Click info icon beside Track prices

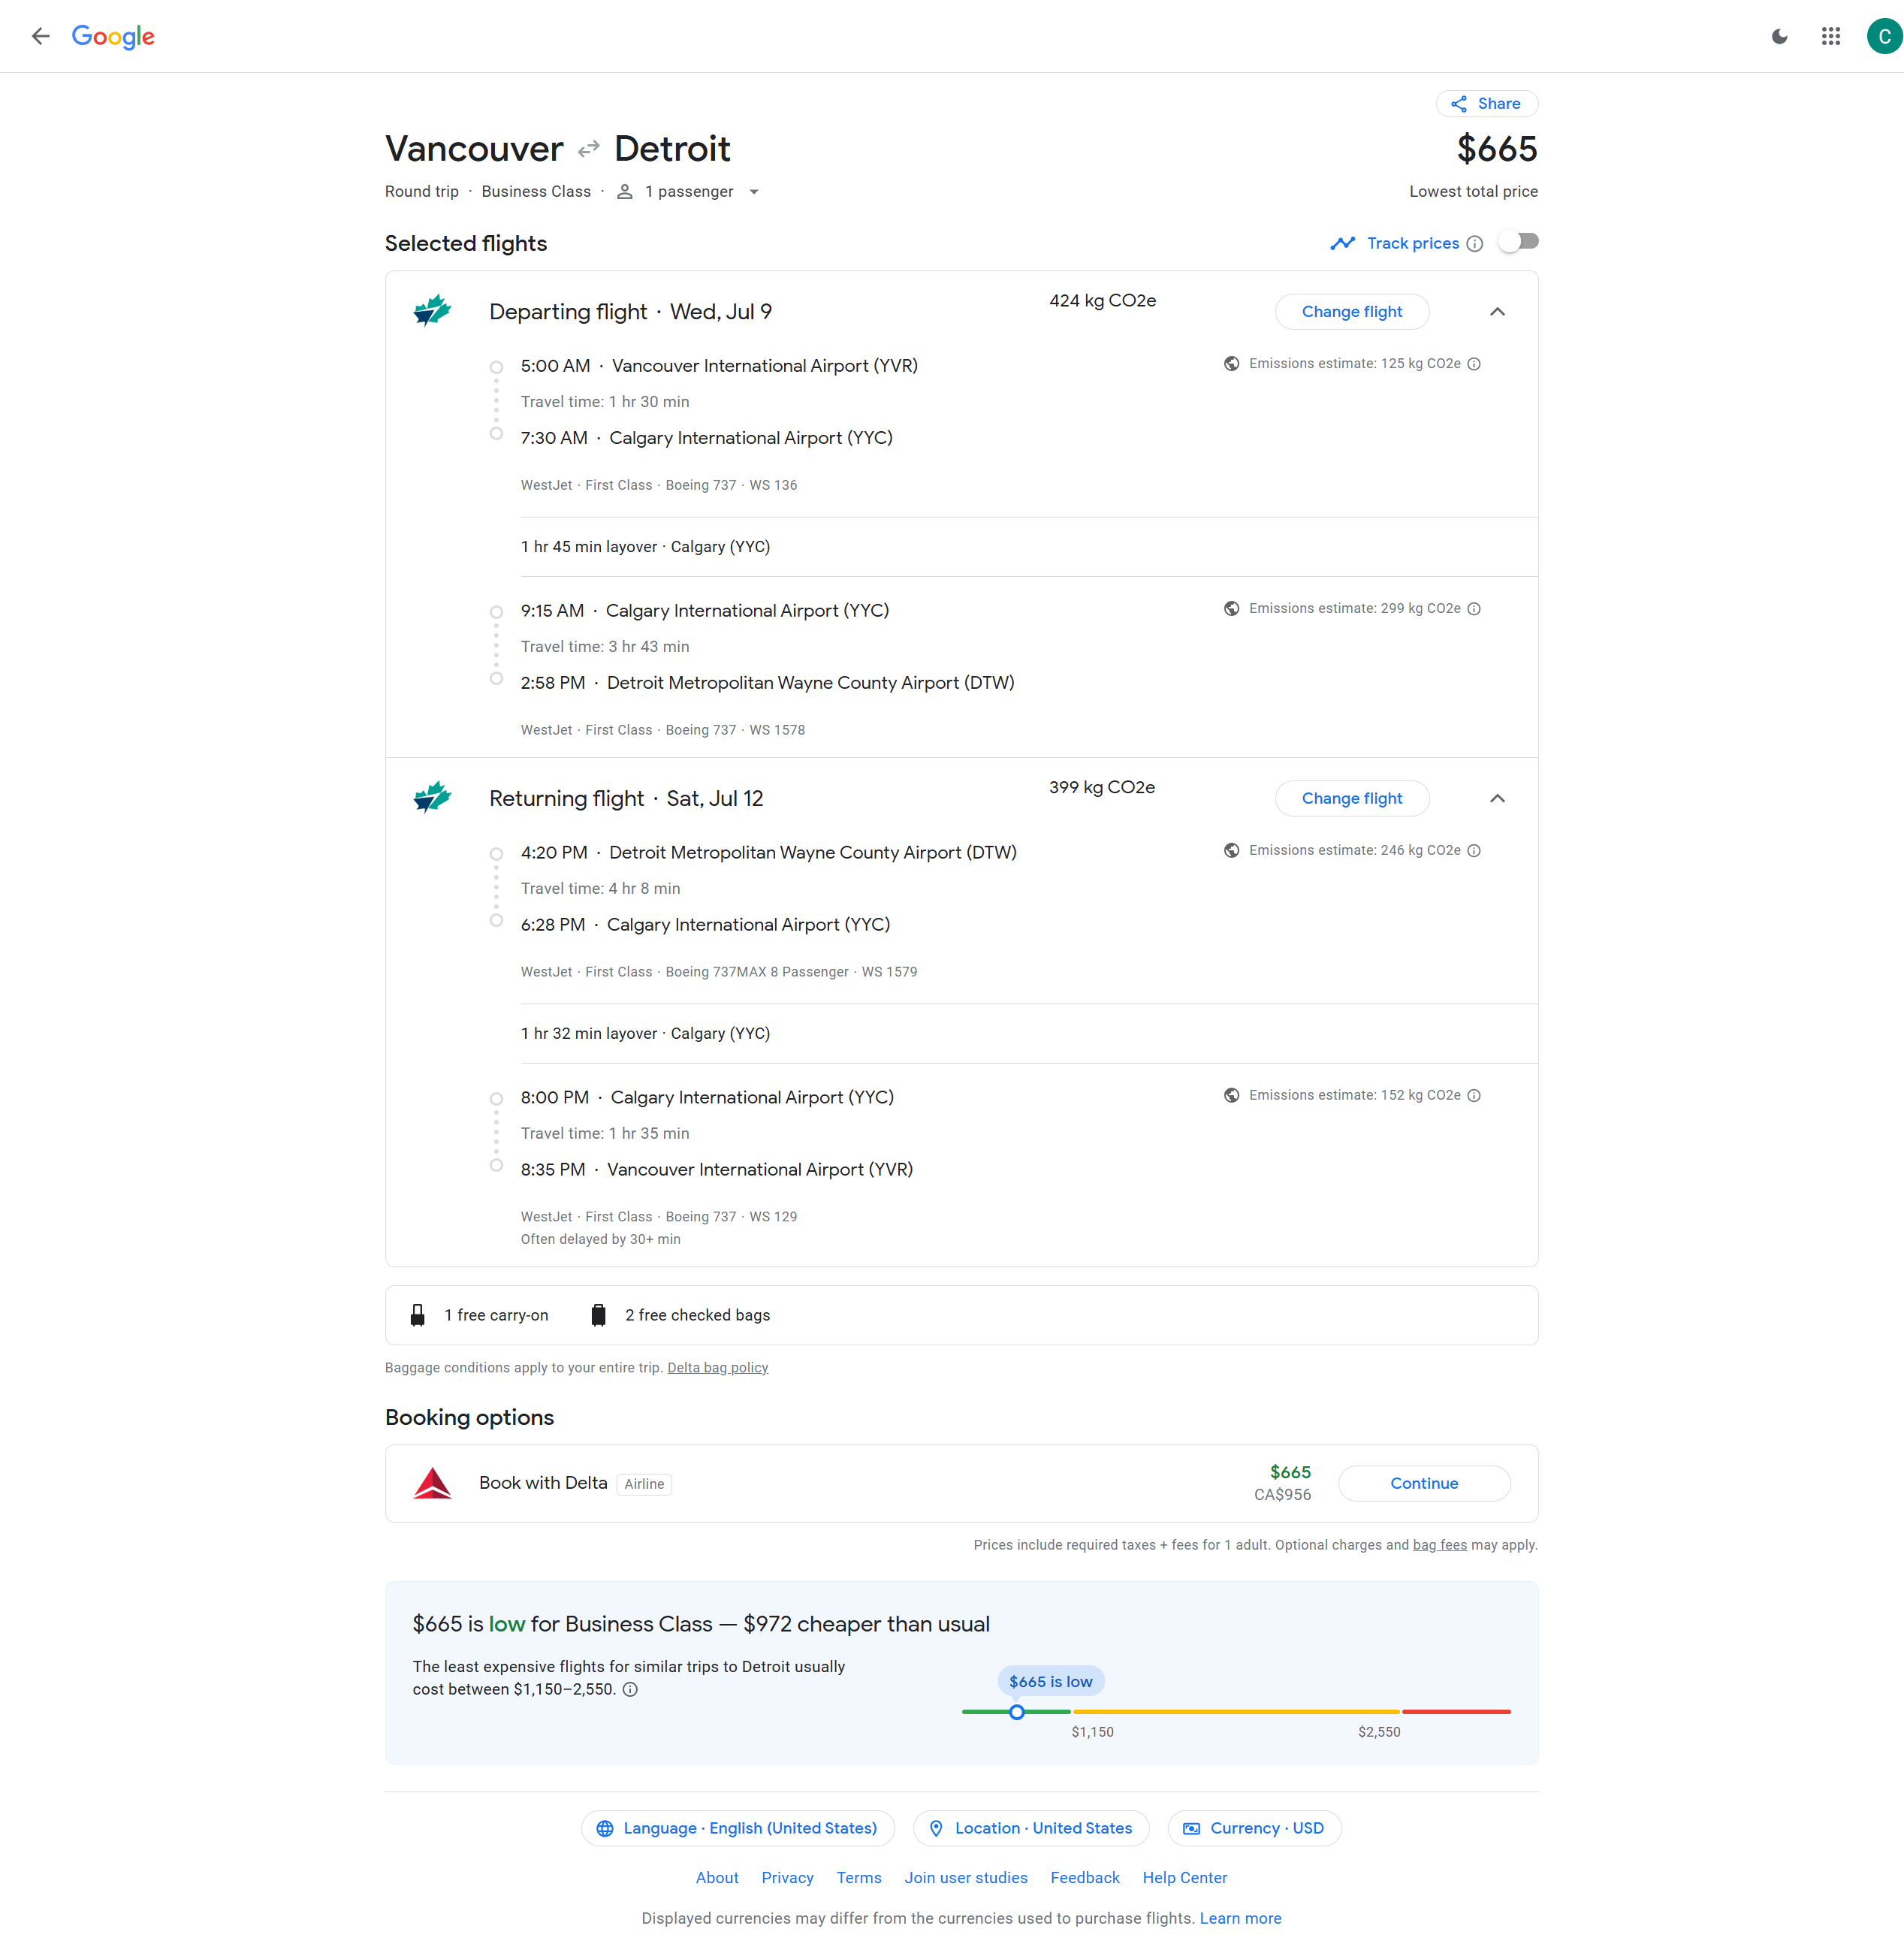click(x=1474, y=244)
